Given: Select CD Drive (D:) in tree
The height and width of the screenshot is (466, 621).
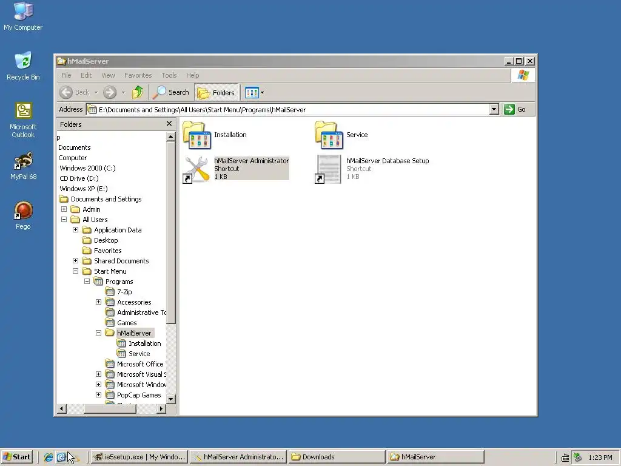Looking at the screenshot, I should click(x=79, y=178).
